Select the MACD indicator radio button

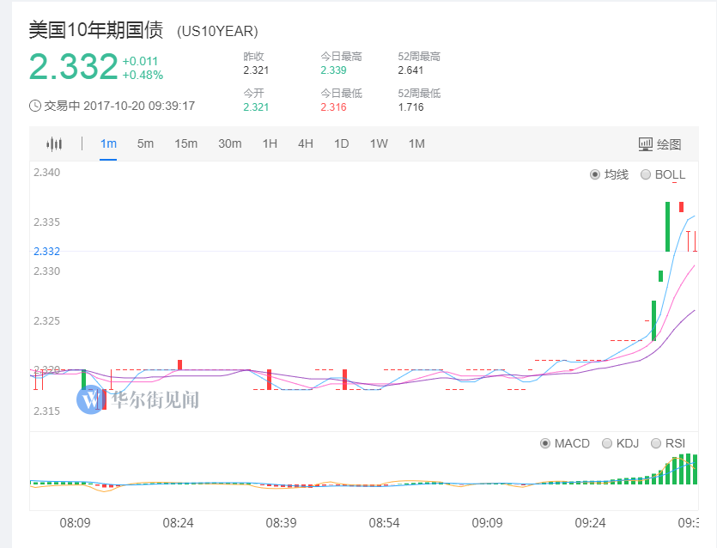click(545, 443)
